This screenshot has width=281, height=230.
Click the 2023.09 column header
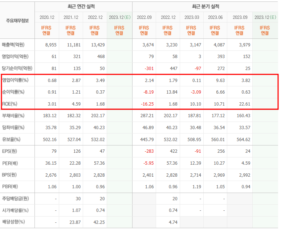(240, 17)
